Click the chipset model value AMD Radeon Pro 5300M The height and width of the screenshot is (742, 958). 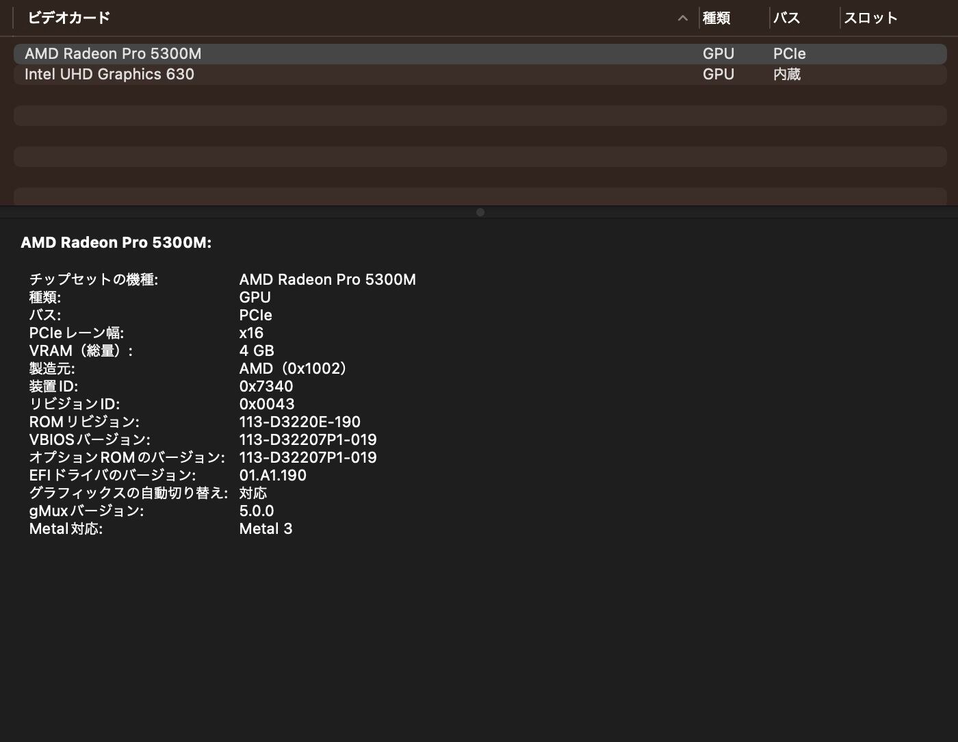(x=328, y=280)
